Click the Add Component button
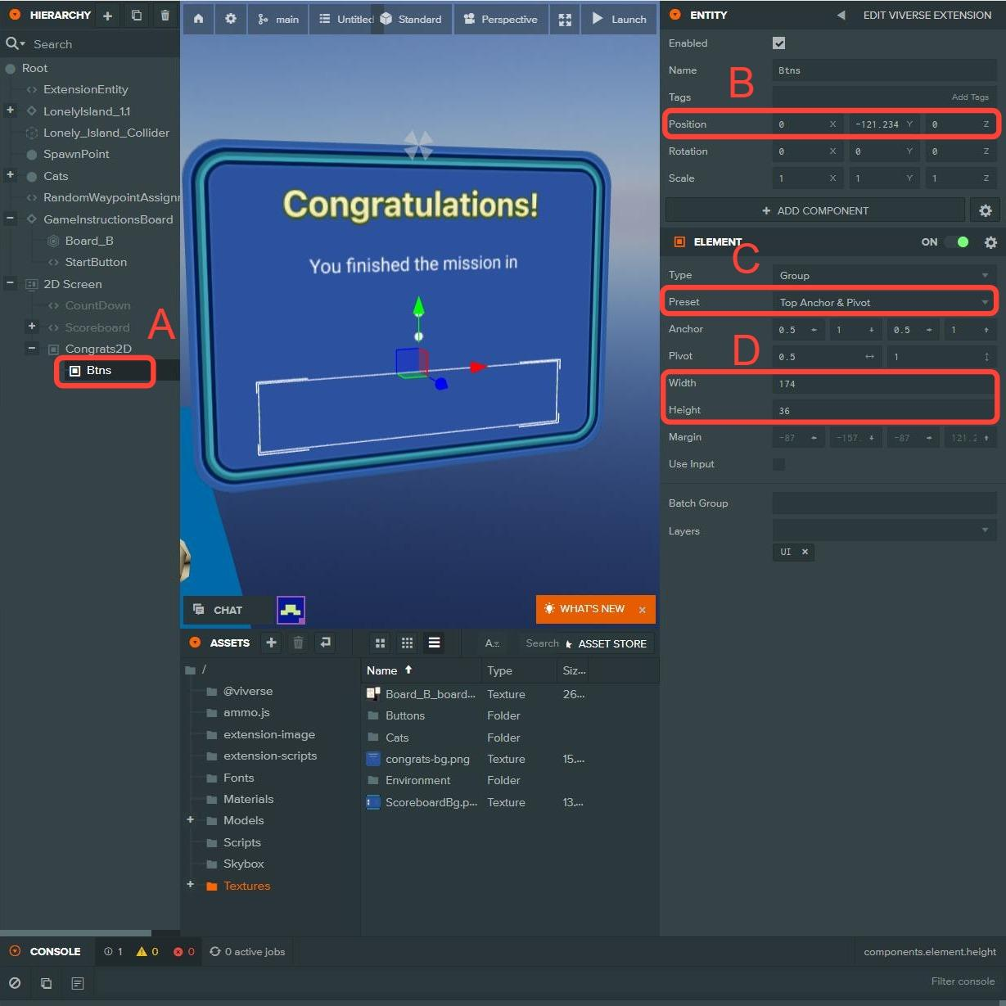Image resolution: width=1006 pixels, height=1006 pixels. [814, 210]
